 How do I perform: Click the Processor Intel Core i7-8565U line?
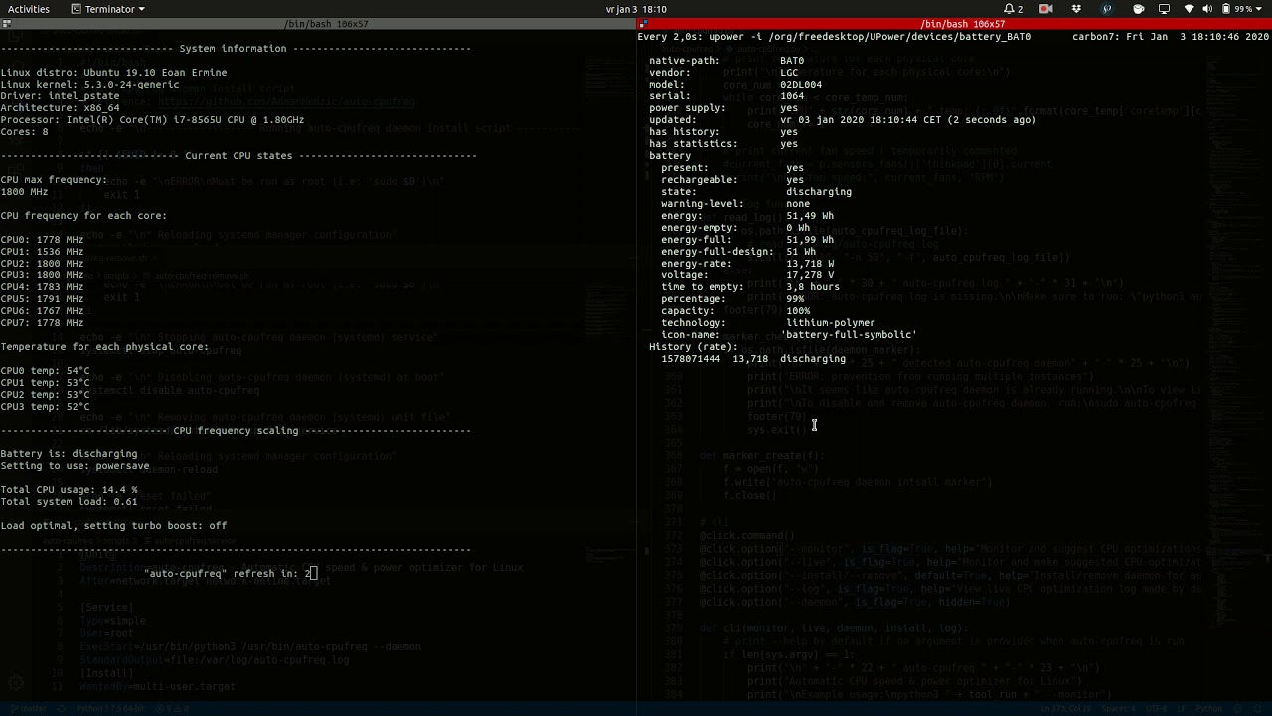[x=152, y=119]
